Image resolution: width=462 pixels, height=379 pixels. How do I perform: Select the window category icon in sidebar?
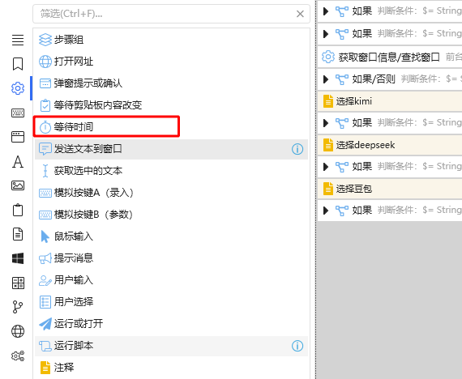pos(18,137)
